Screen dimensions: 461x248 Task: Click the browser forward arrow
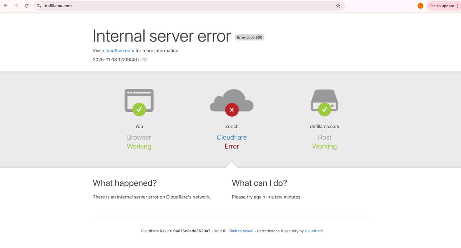point(16,6)
